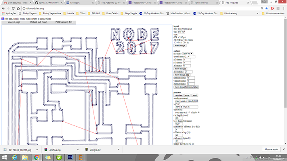287x161 pixels.
Task: Reload the fabmodules.org page
Action: tap(13, 9)
